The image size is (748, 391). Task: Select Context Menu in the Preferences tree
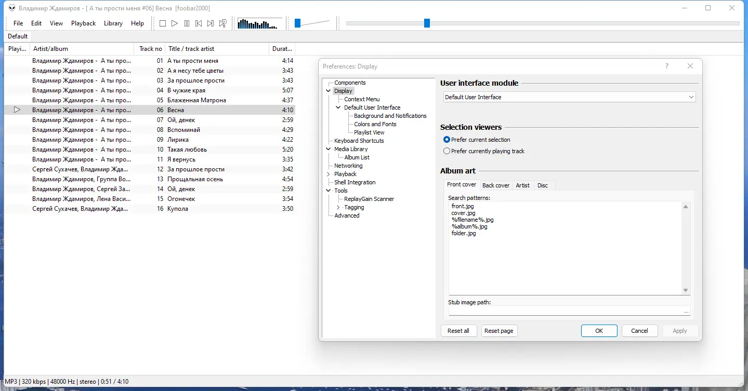click(x=362, y=99)
